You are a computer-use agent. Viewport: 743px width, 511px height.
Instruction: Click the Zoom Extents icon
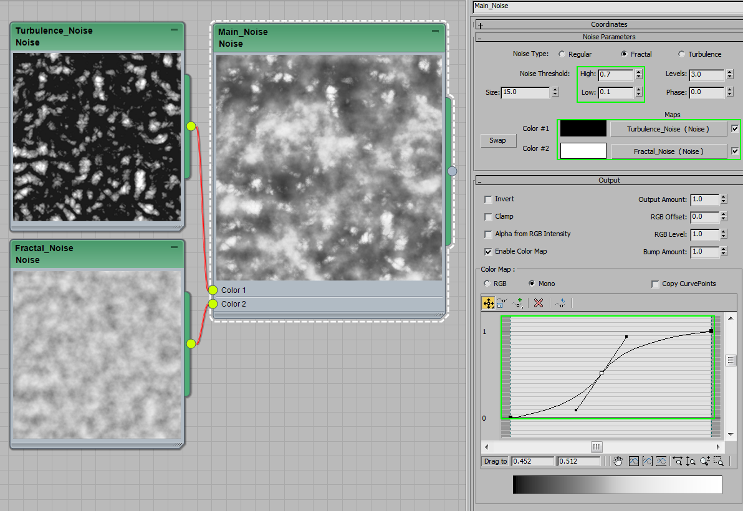click(x=634, y=461)
